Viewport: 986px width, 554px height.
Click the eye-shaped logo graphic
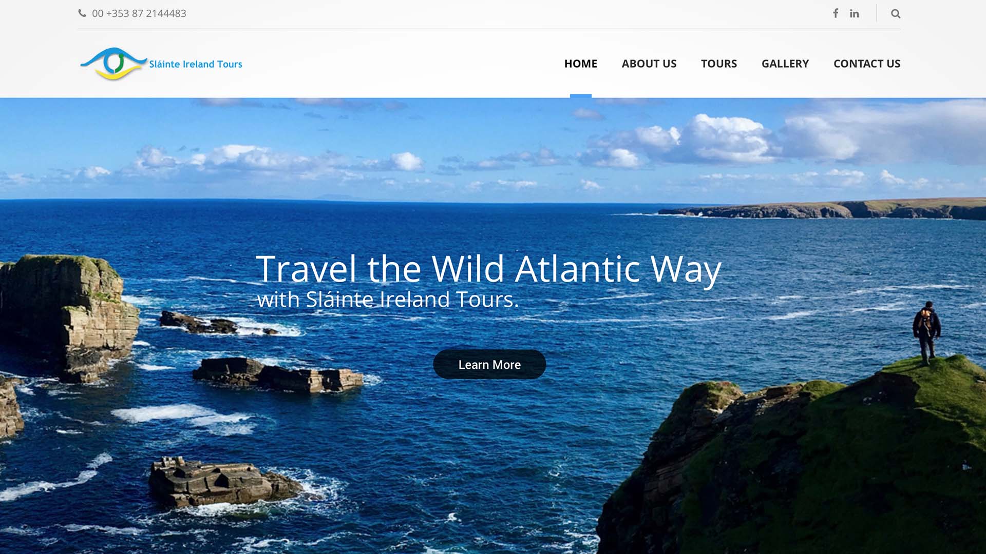[x=113, y=64]
